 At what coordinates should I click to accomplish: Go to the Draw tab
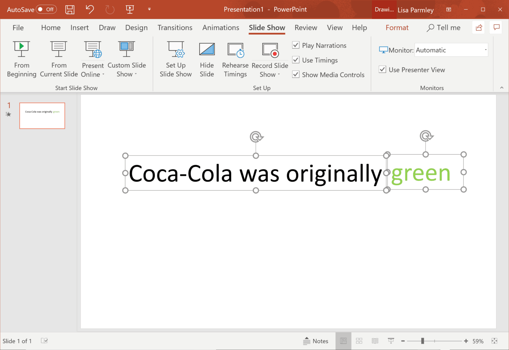point(107,27)
